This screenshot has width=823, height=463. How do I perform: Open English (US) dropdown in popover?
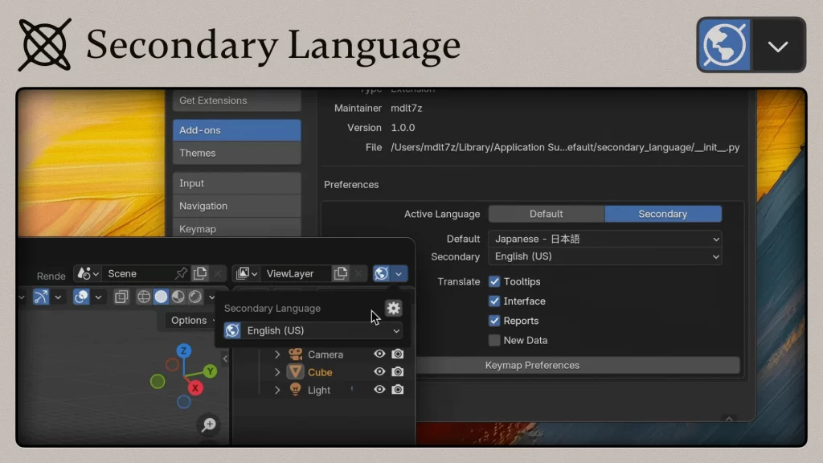[x=313, y=330]
